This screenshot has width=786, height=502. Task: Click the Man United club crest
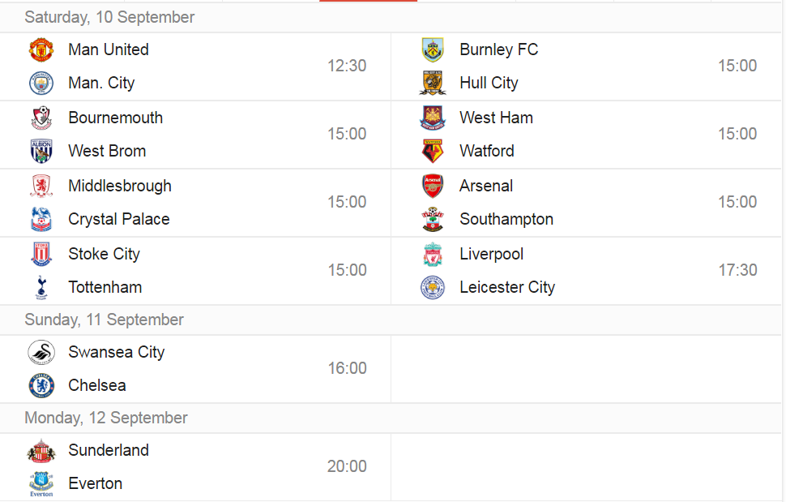[x=41, y=49]
